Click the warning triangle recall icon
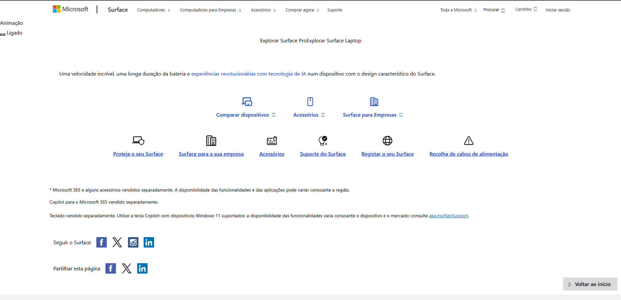Image resolution: width=621 pixels, height=300 pixels. coord(469,141)
